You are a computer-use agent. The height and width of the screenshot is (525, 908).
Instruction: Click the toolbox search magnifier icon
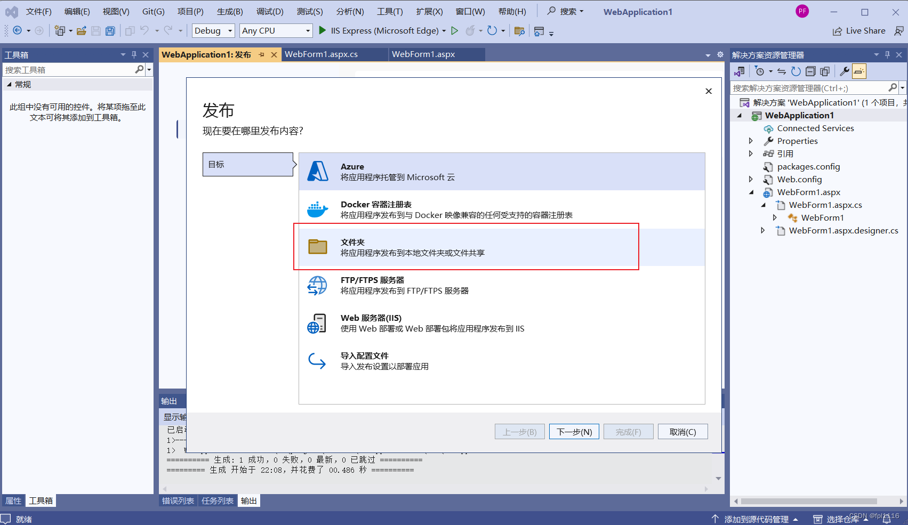(x=140, y=69)
